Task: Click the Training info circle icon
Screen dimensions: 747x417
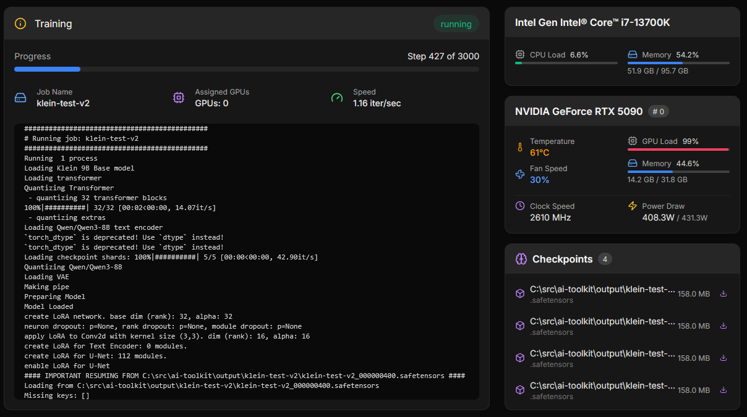Action: click(x=20, y=23)
